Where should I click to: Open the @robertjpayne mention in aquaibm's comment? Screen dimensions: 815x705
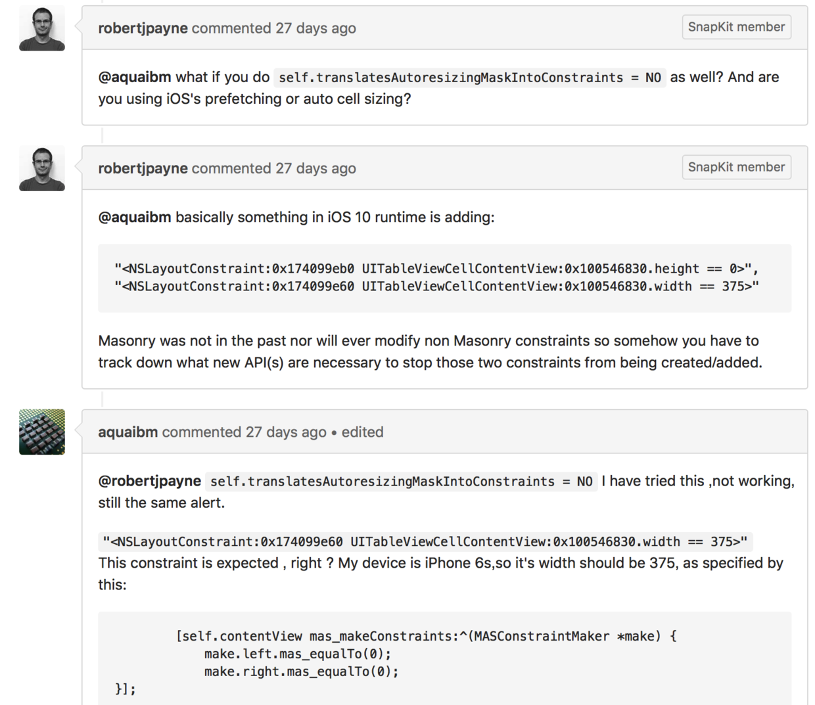[x=149, y=481]
